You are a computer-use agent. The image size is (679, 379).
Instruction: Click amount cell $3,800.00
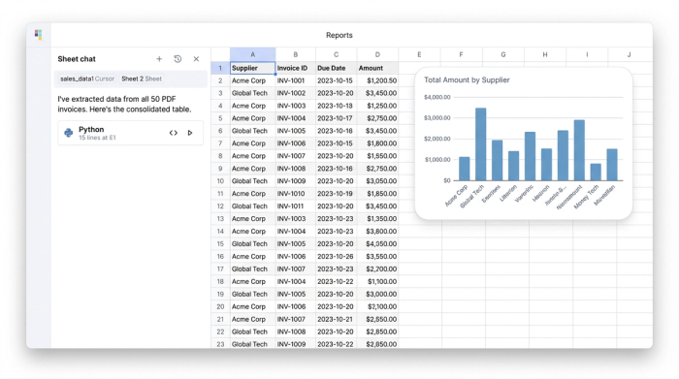tap(377, 231)
